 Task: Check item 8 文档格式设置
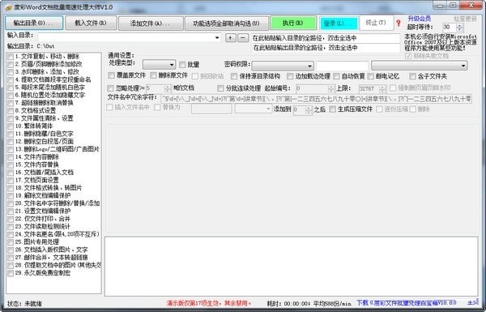(x=11, y=111)
